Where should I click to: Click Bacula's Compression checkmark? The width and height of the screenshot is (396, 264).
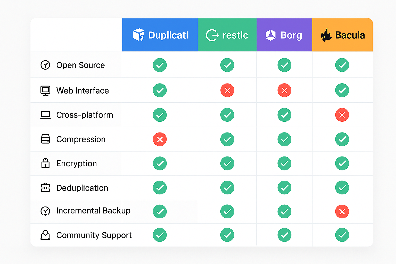[342, 139]
